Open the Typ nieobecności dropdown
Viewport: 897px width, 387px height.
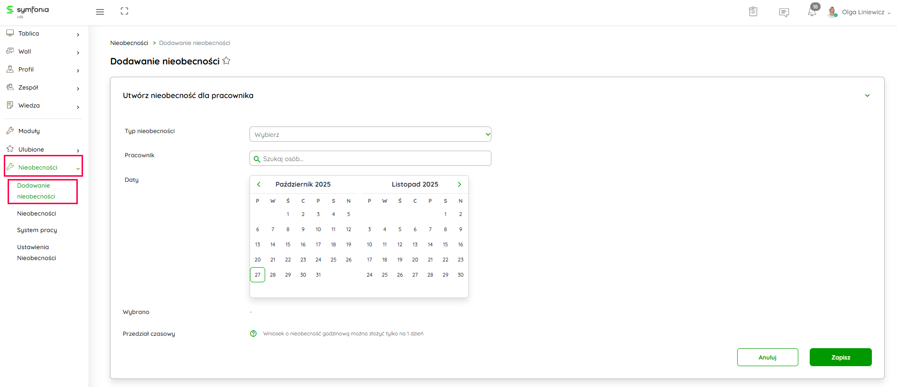370,134
